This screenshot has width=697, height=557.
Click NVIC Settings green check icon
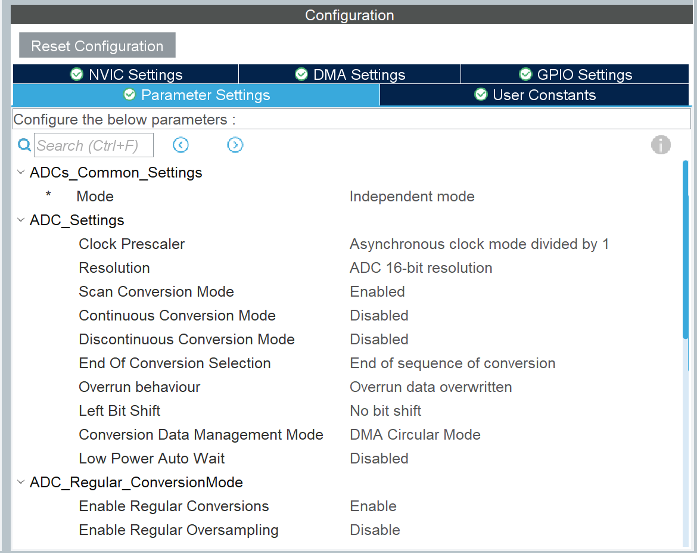(x=77, y=74)
